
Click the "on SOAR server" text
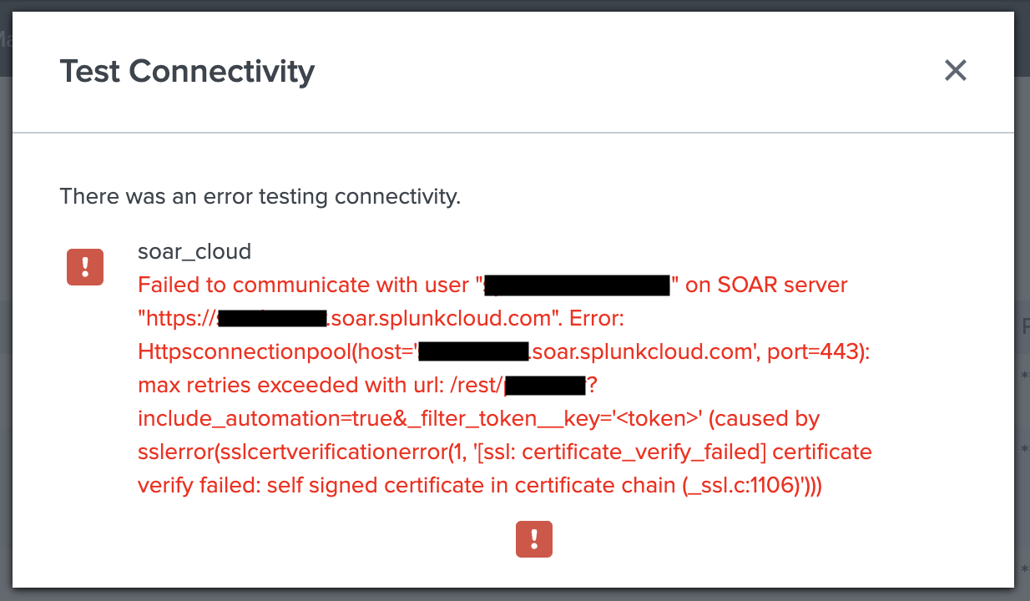pyautogui.click(x=766, y=285)
